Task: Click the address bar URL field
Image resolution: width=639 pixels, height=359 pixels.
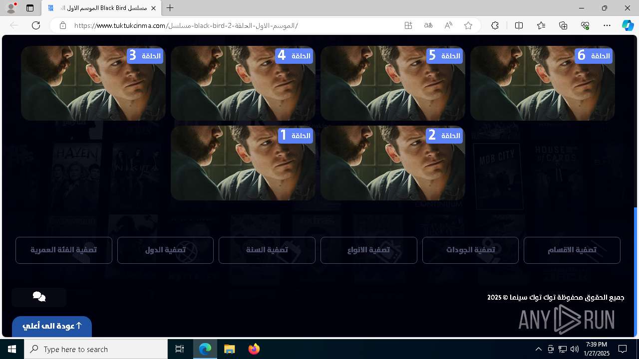Action: point(235,25)
